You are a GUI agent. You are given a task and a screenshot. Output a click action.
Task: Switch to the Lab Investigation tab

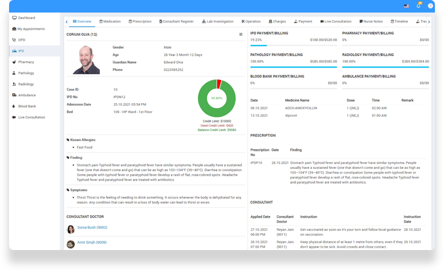(217, 22)
